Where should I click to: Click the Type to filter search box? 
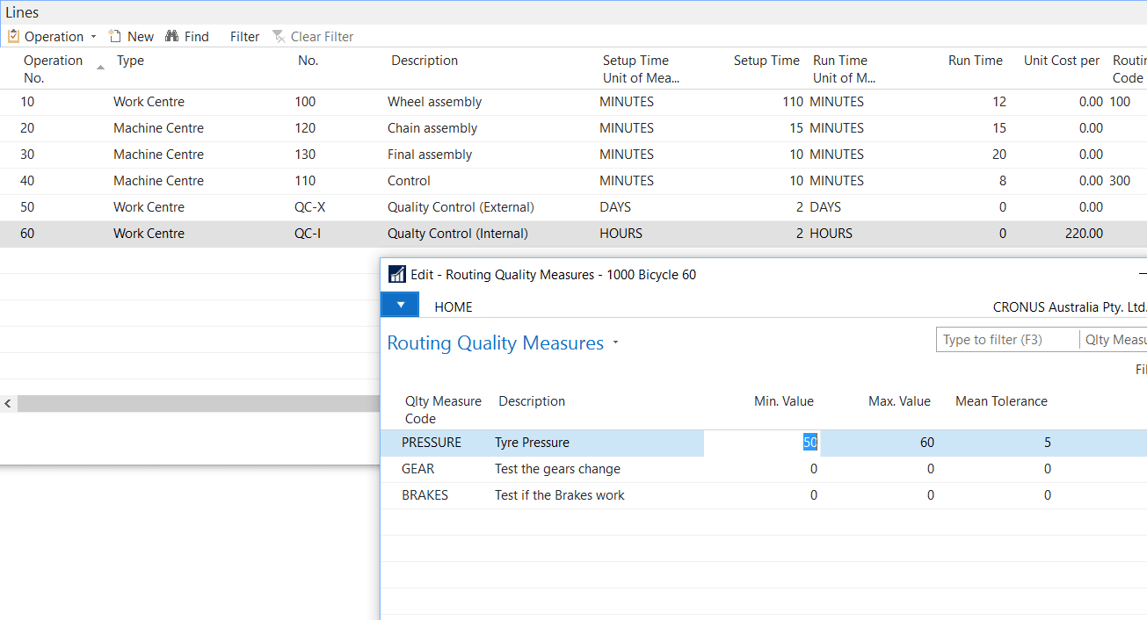(1006, 339)
